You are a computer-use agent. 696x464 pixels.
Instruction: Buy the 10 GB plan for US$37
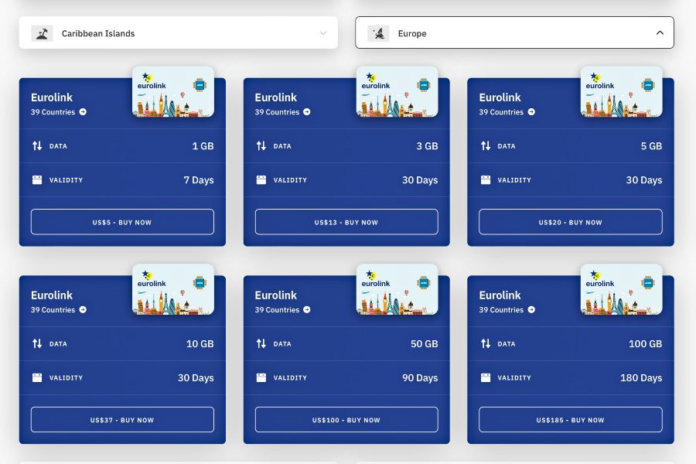[x=122, y=420]
